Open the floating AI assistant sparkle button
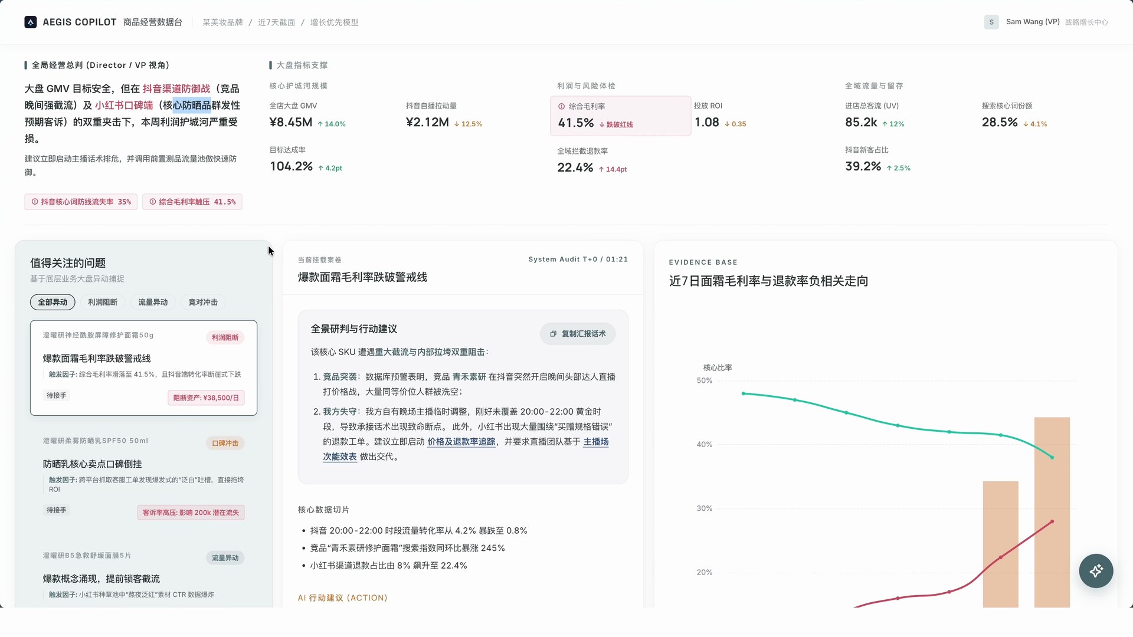The width and height of the screenshot is (1133, 637). [x=1096, y=571]
